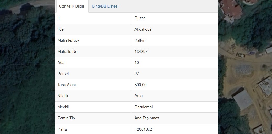Click the Ana Taşınmaz value
The image size is (272, 134).
tap(147, 118)
